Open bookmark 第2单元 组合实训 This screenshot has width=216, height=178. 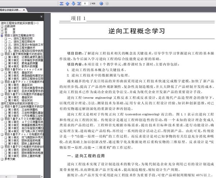coord(20,100)
